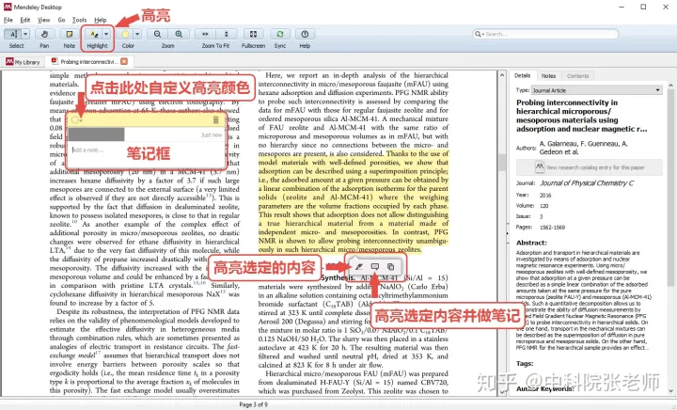Open the Tools menu
The width and height of the screenshot is (677, 410).
click(x=79, y=20)
